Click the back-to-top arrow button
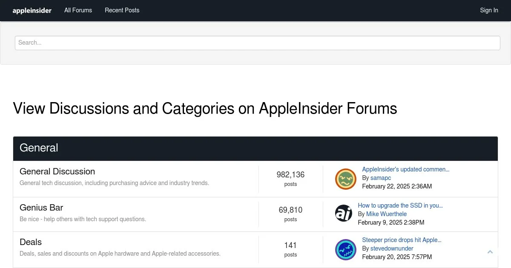Image resolution: width=511 pixels, height=268 pixels. coord(490,252)
